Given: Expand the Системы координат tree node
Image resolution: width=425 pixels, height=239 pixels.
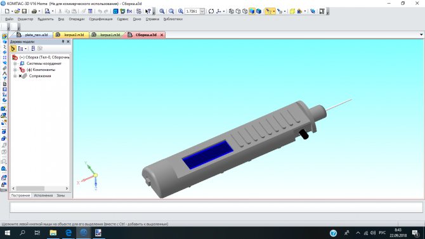Looking at the screenshot, I should pyautogui.click(x=15, y=63).
